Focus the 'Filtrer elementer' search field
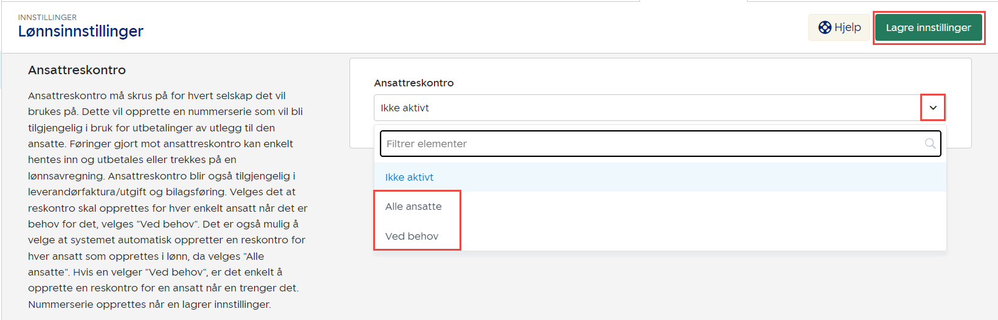Screen dimensions: 998x320 pyautogui.click(x=650, y=144)
